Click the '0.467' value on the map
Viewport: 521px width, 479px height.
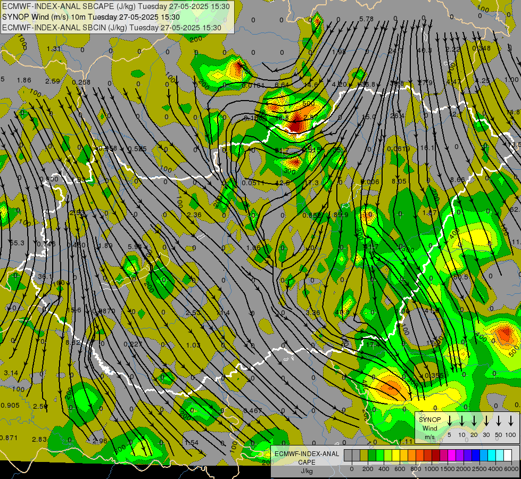point(253,410)
